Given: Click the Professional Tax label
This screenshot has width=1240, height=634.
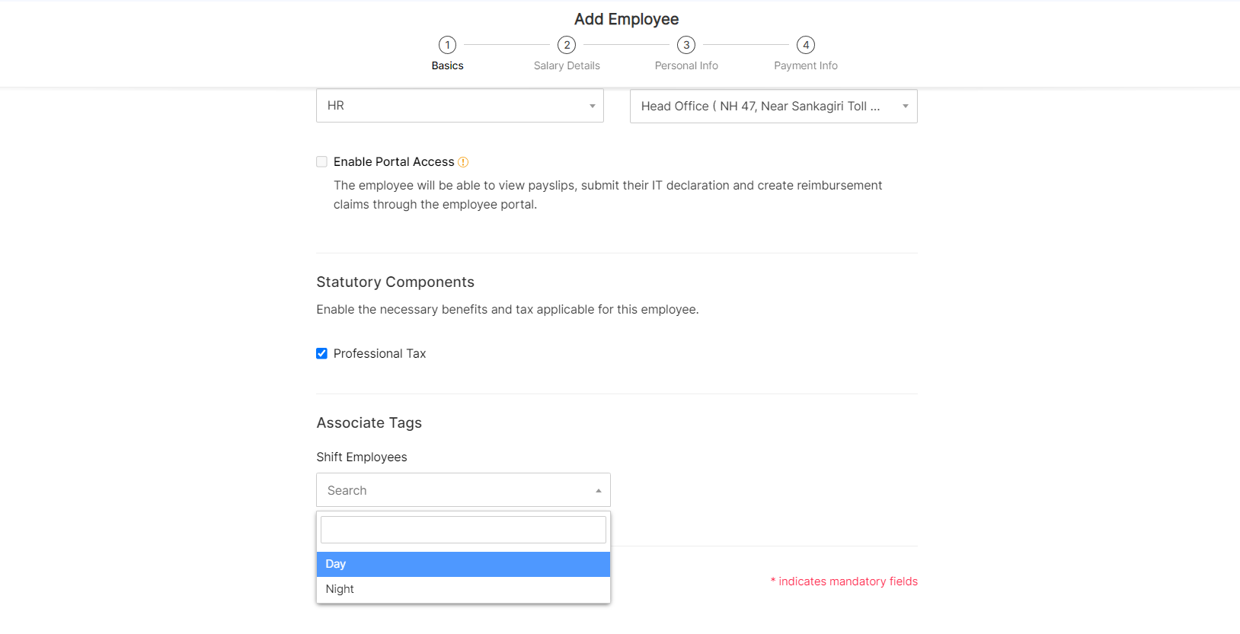Looking at the screenshot, I should (379, 354).
